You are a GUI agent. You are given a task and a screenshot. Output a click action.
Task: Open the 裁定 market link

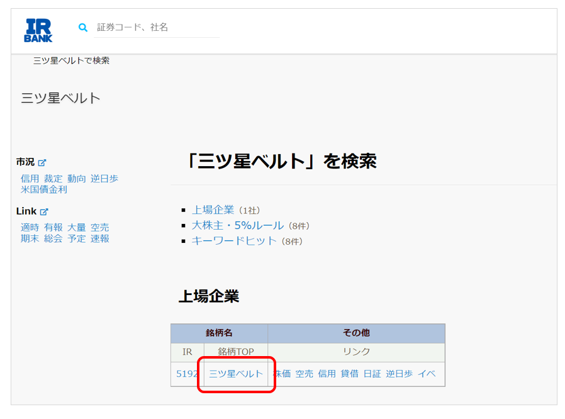tap(53, 179)
